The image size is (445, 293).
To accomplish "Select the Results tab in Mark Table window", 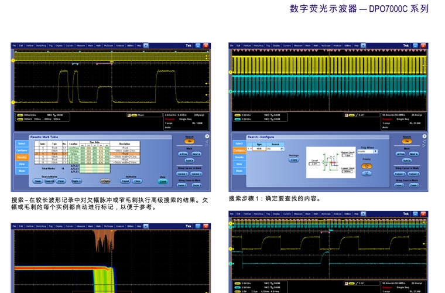I will [x=22, y=157].
